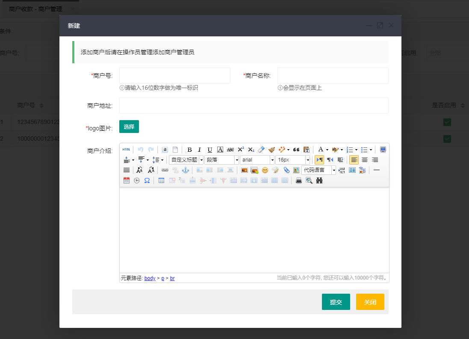Apply strikethrough formatting
The width and height of the screenshot is (469, 339).
[x=230, y=150]
